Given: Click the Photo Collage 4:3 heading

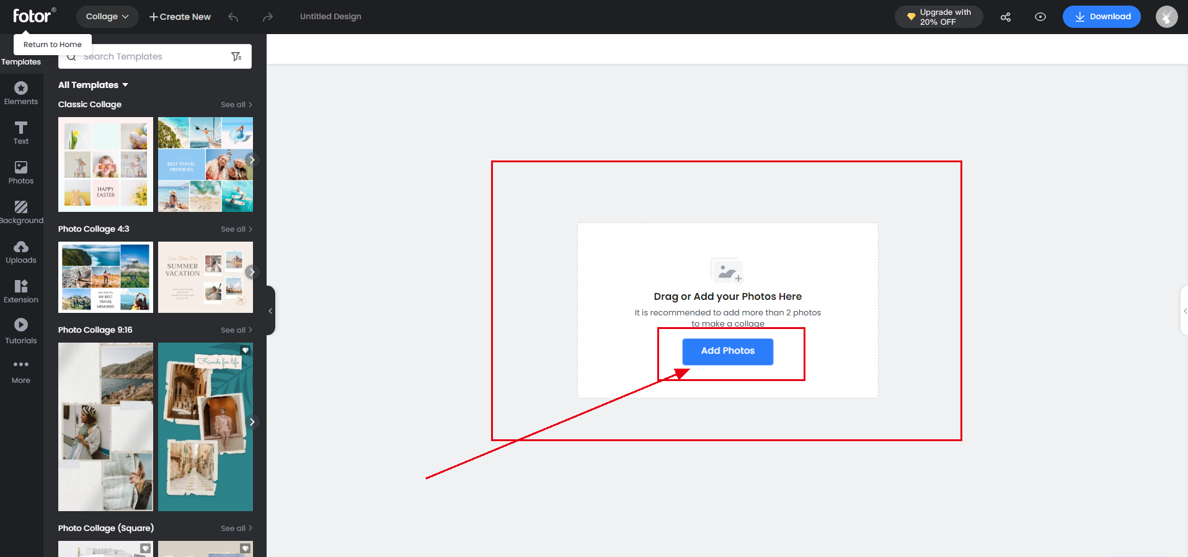Looking at the screenshot, I should (x=94, y=229).
